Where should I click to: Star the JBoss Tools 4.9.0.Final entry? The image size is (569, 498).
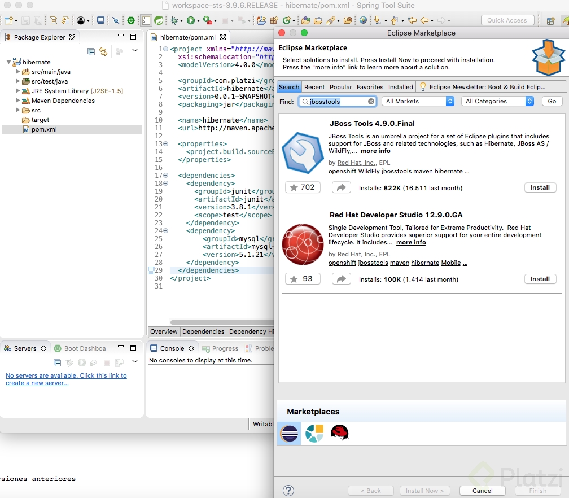(303, 187)
